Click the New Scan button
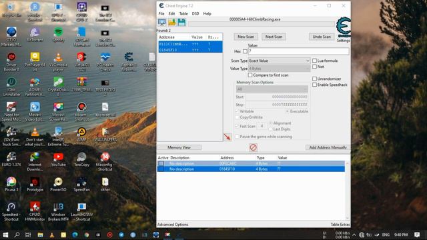Viewport: 427px width, 240px height. point(246,37)
